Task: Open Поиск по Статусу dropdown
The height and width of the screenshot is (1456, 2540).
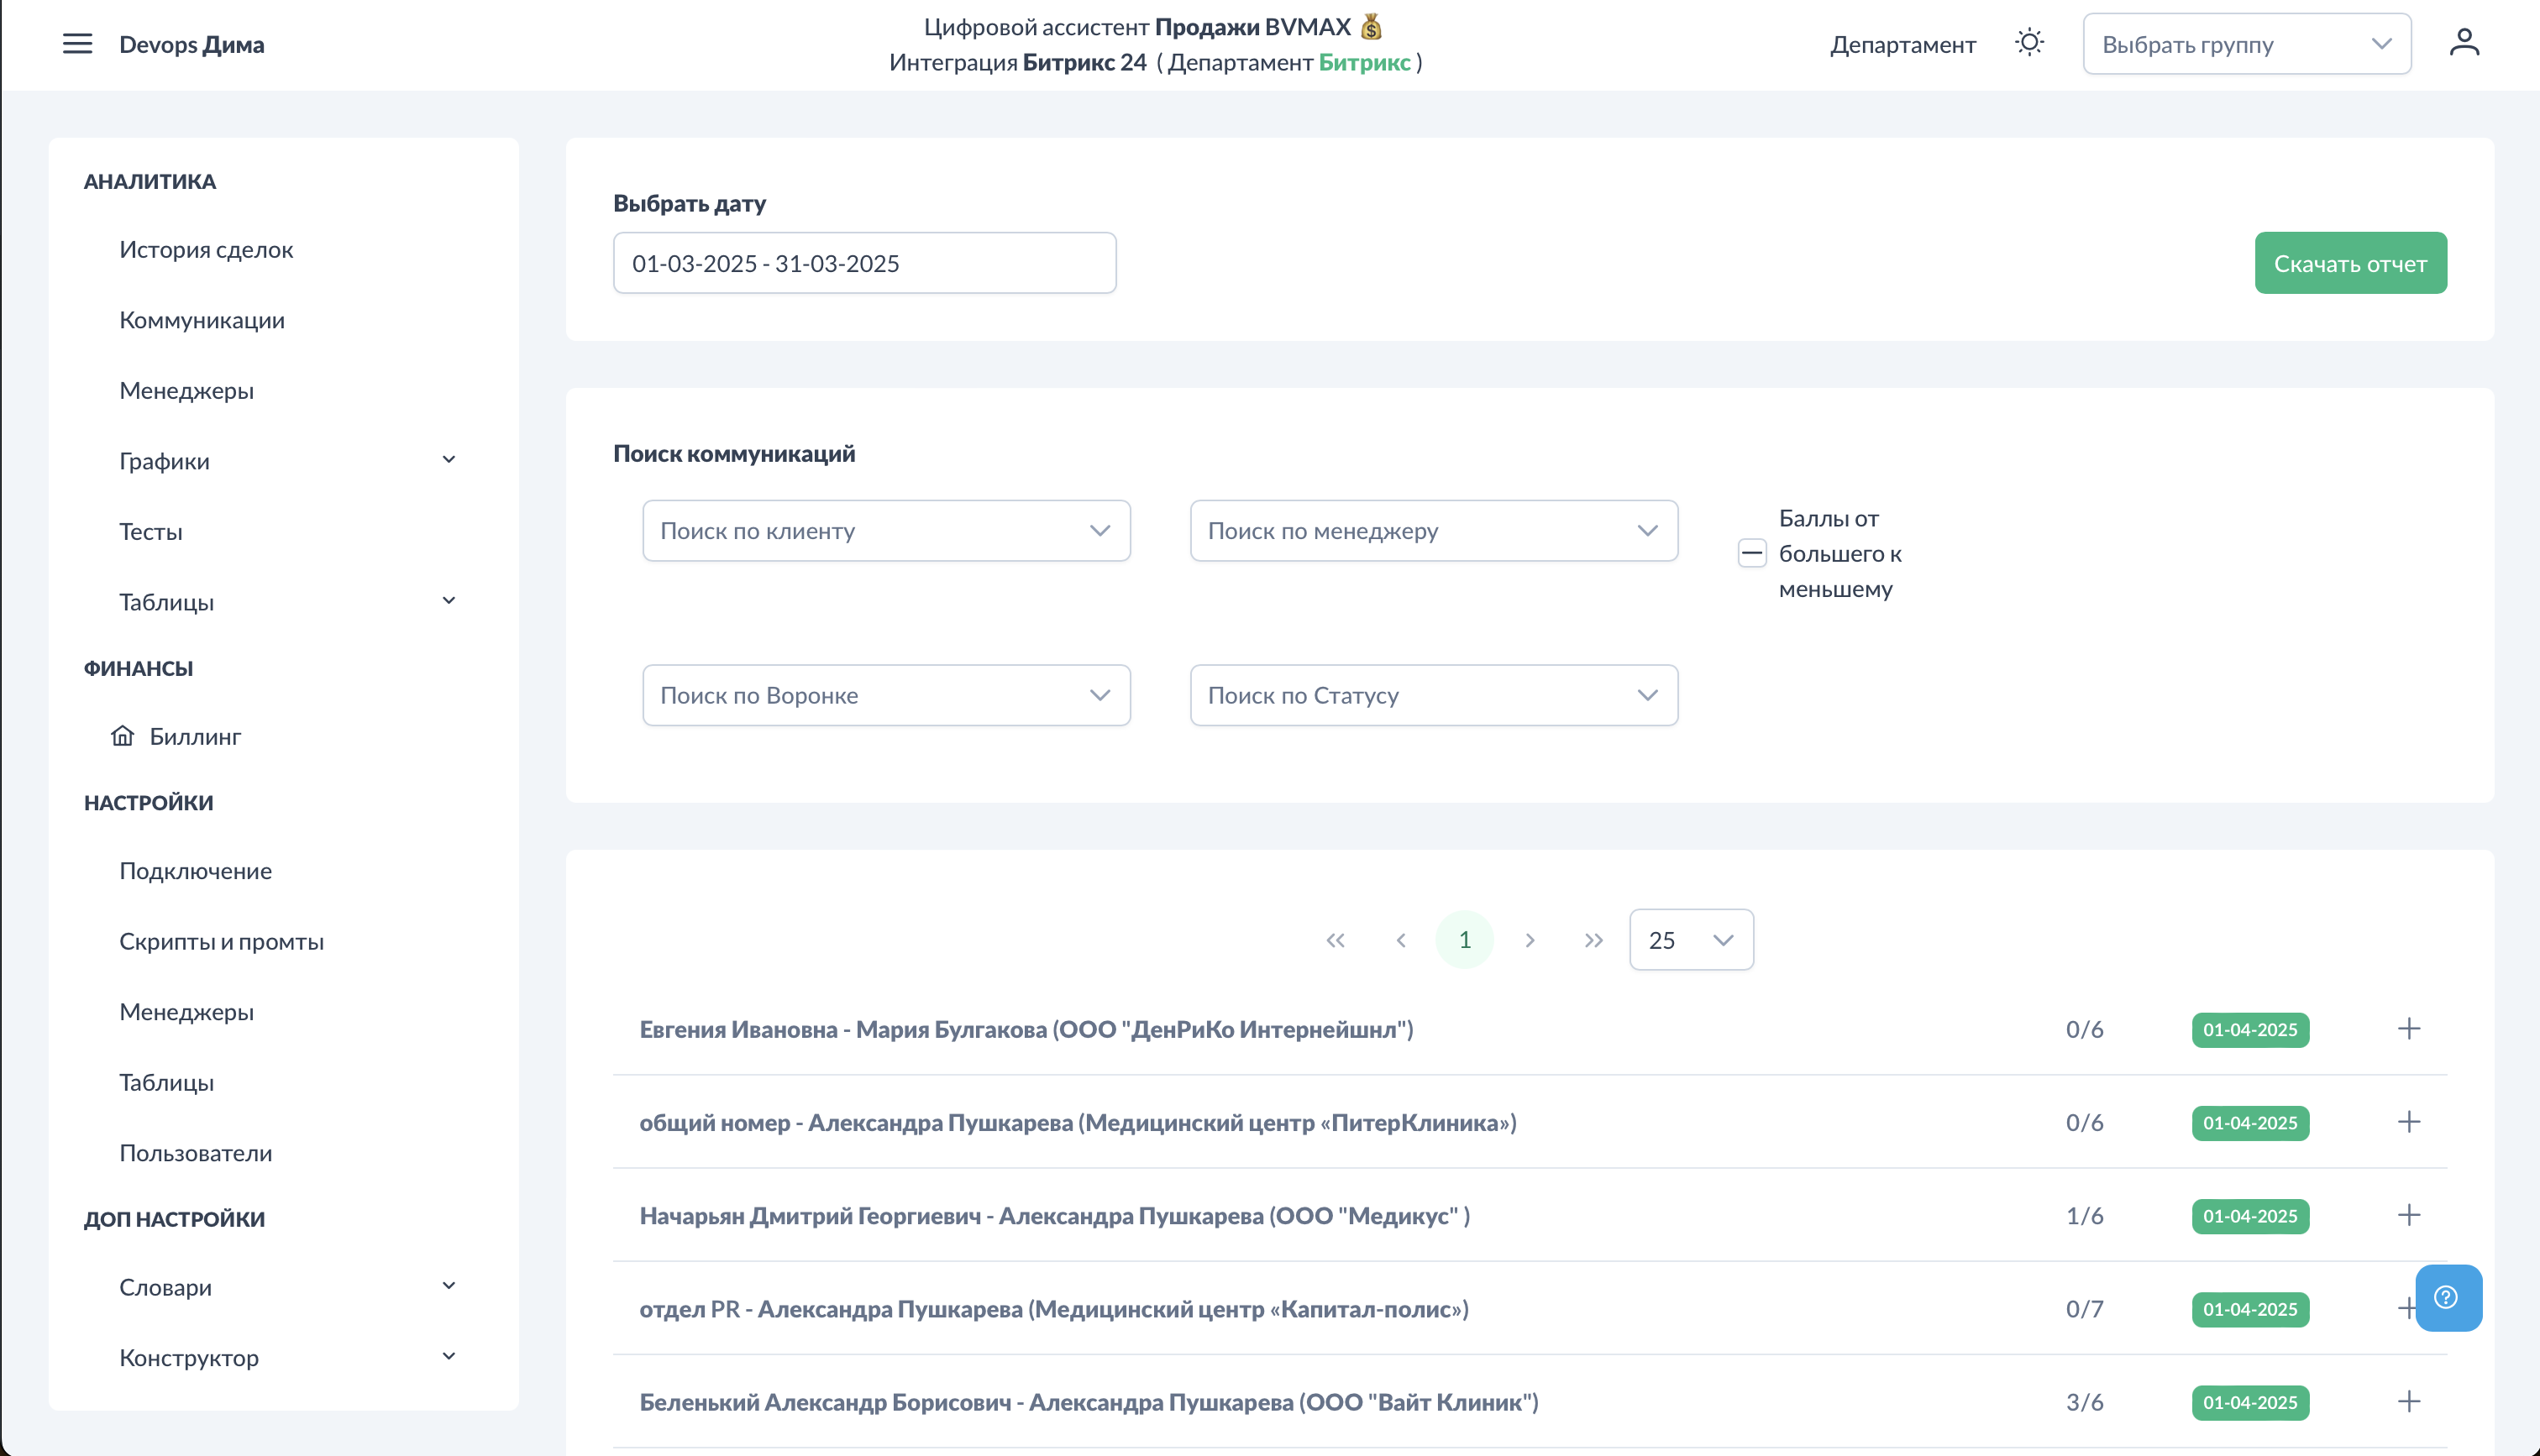Action: tap(1433, 695)
